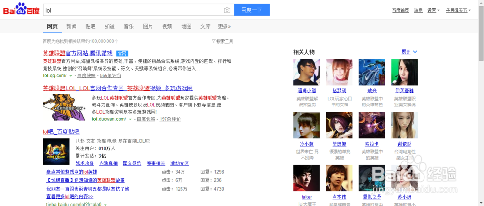Screen dimensions: 484x206
Task: Open 赵梦玥 name link
Action: (339, 91)
